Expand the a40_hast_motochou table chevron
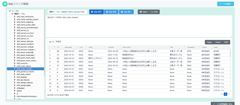240x105 pixels. pyautogui.click(x=15, y=16)
